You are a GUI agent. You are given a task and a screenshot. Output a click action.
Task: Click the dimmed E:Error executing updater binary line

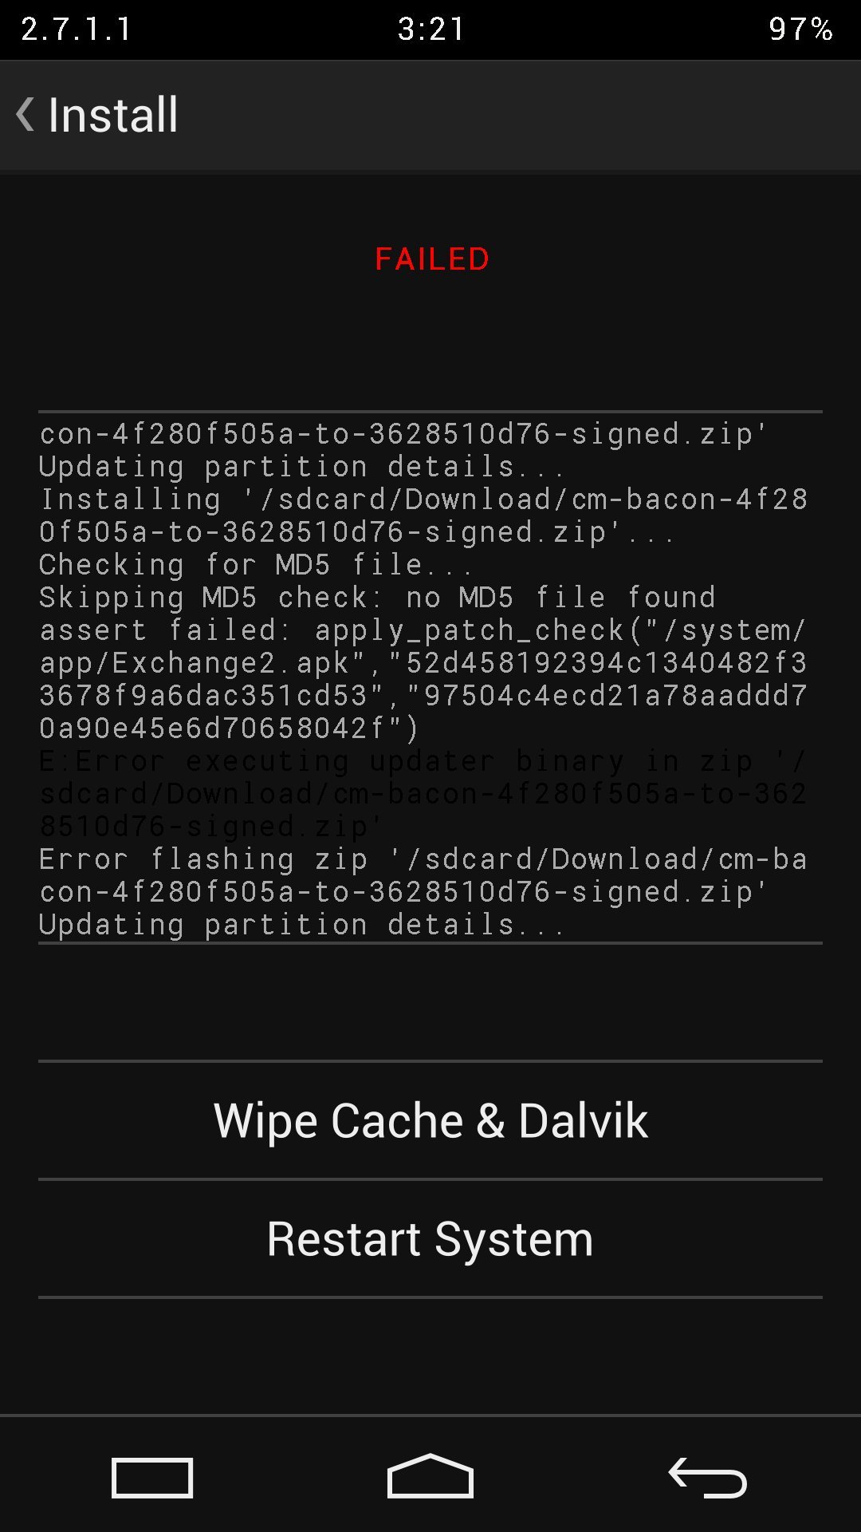pyautogui.click(x=423, y=761)
